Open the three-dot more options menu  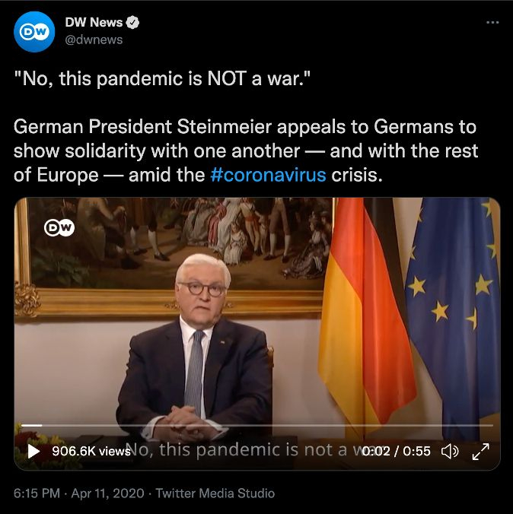point(492,22)
